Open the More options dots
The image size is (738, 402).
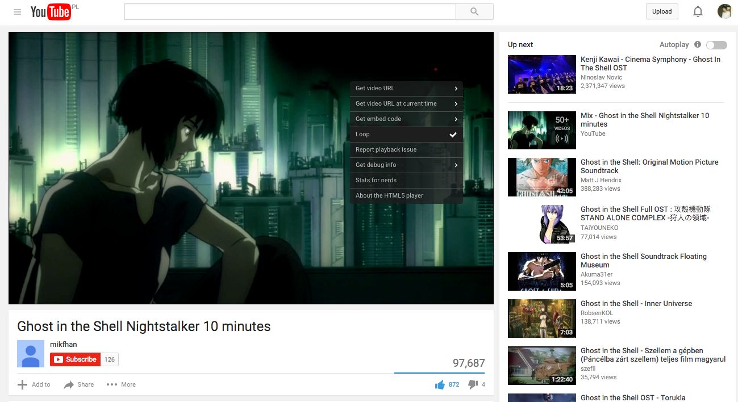112,384
